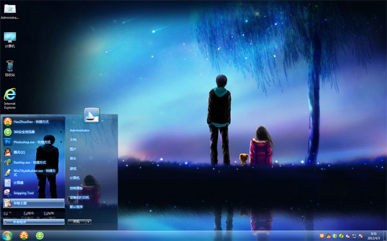Click the orange input method tray icon
This screenshot has width=387, height=241.
pyautogui.click(x=322, y=236)
